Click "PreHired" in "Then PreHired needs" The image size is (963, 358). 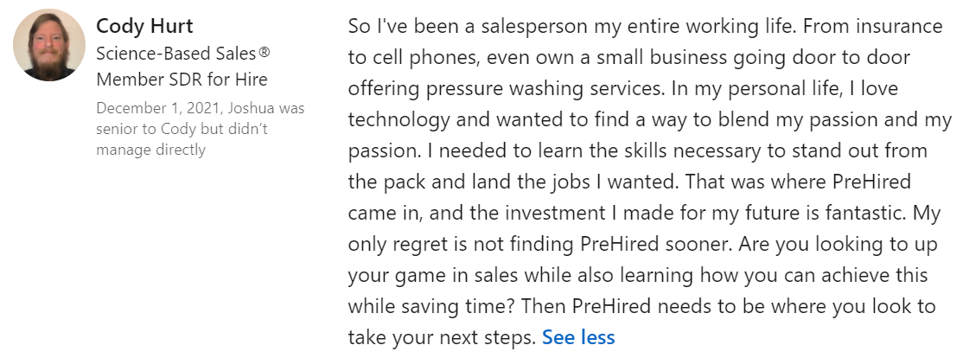click(615, 306)
